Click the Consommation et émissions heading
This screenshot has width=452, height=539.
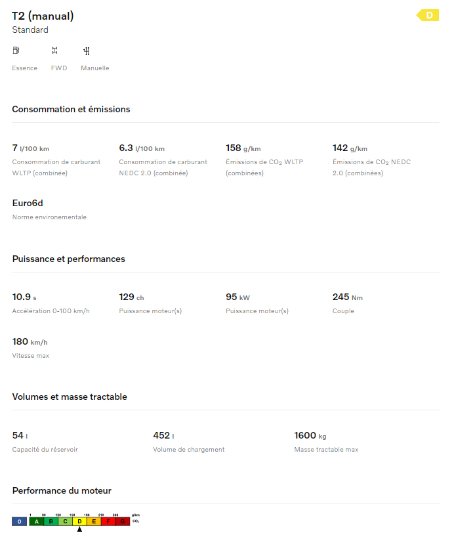[x=71, y=109]
